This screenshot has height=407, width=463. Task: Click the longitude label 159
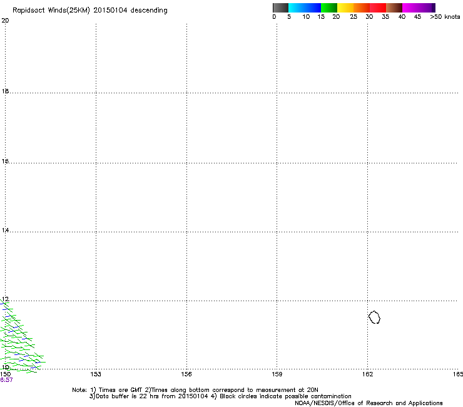point(277,374)
